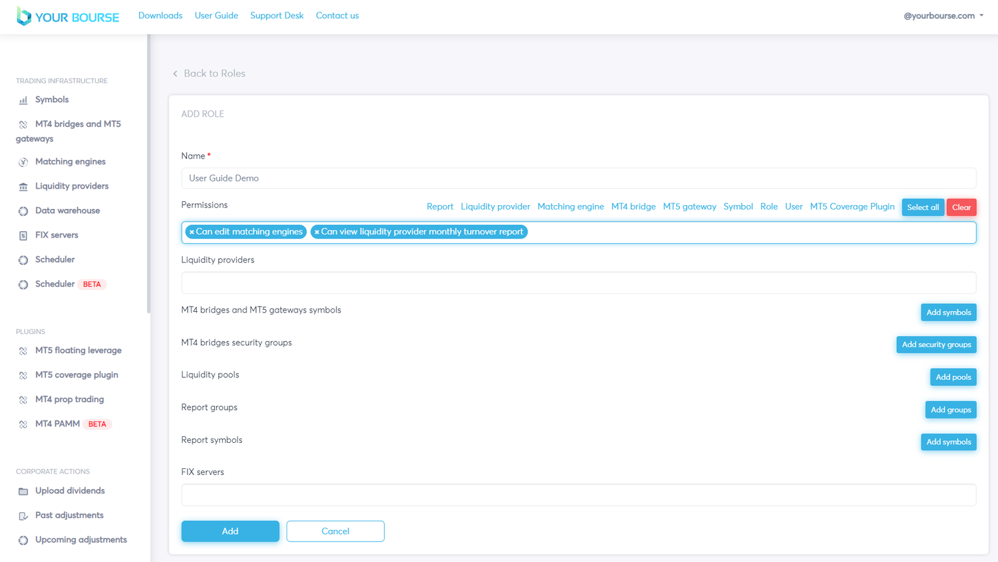Click the Scheduler icon without BETA badge
998x562 pixels.
click(x=23, y=260)
